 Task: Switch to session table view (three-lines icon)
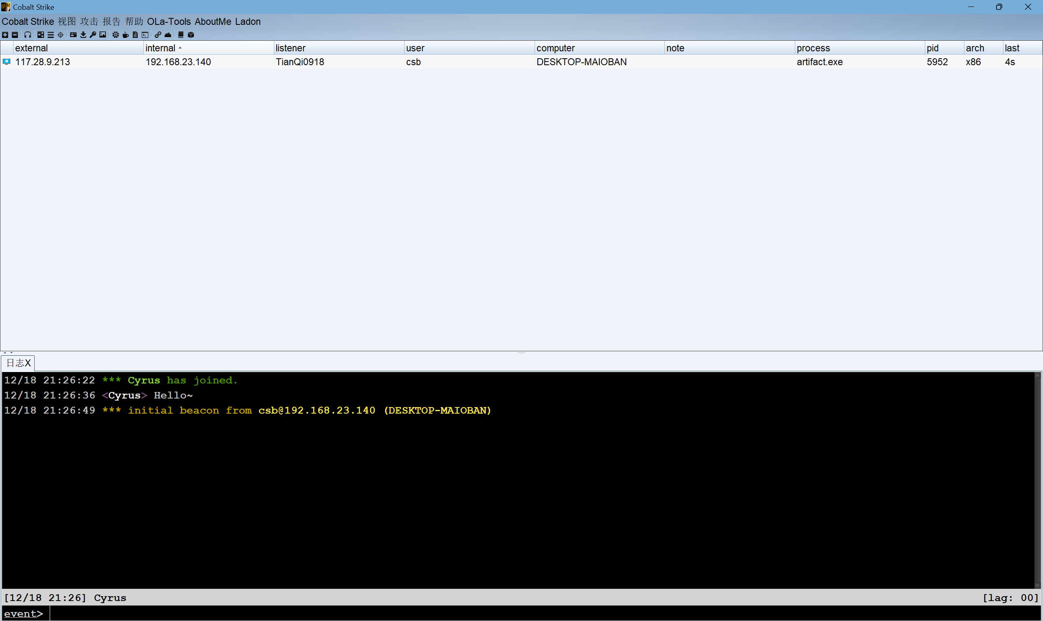[51, 35]
